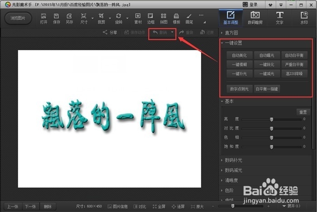Screen dimensions: 317x212
Task: Open the 旋转 dropdown arrow
Action: (x=127, y=19)
